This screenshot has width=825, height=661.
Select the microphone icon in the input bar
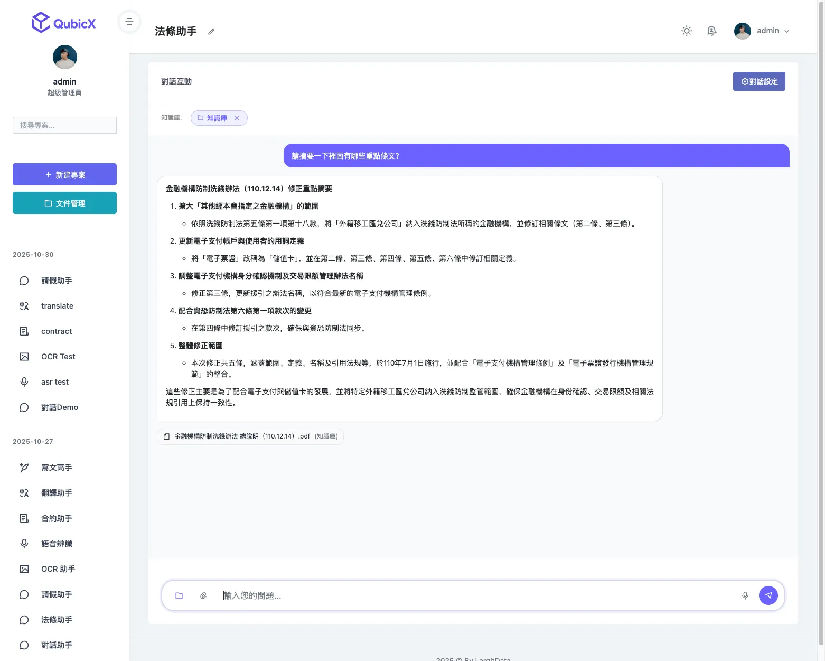point(745,595)
